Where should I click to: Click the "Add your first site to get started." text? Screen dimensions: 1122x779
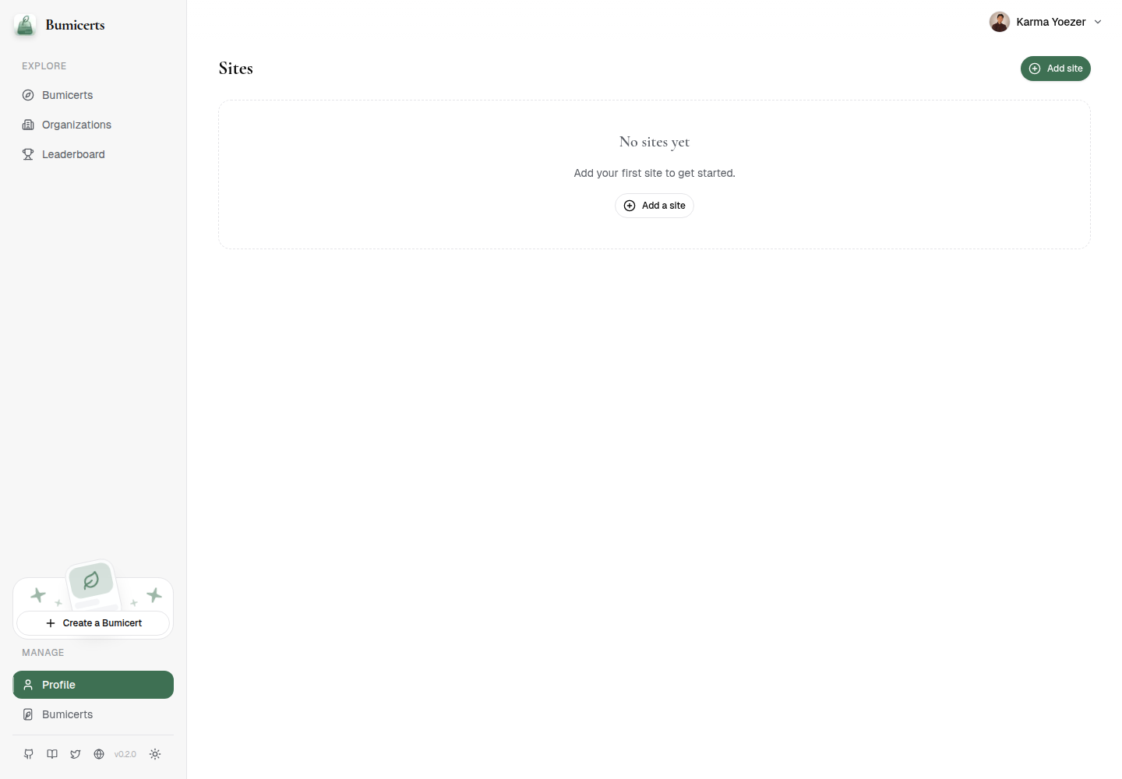pyautogui.click(x=654, y=173)
